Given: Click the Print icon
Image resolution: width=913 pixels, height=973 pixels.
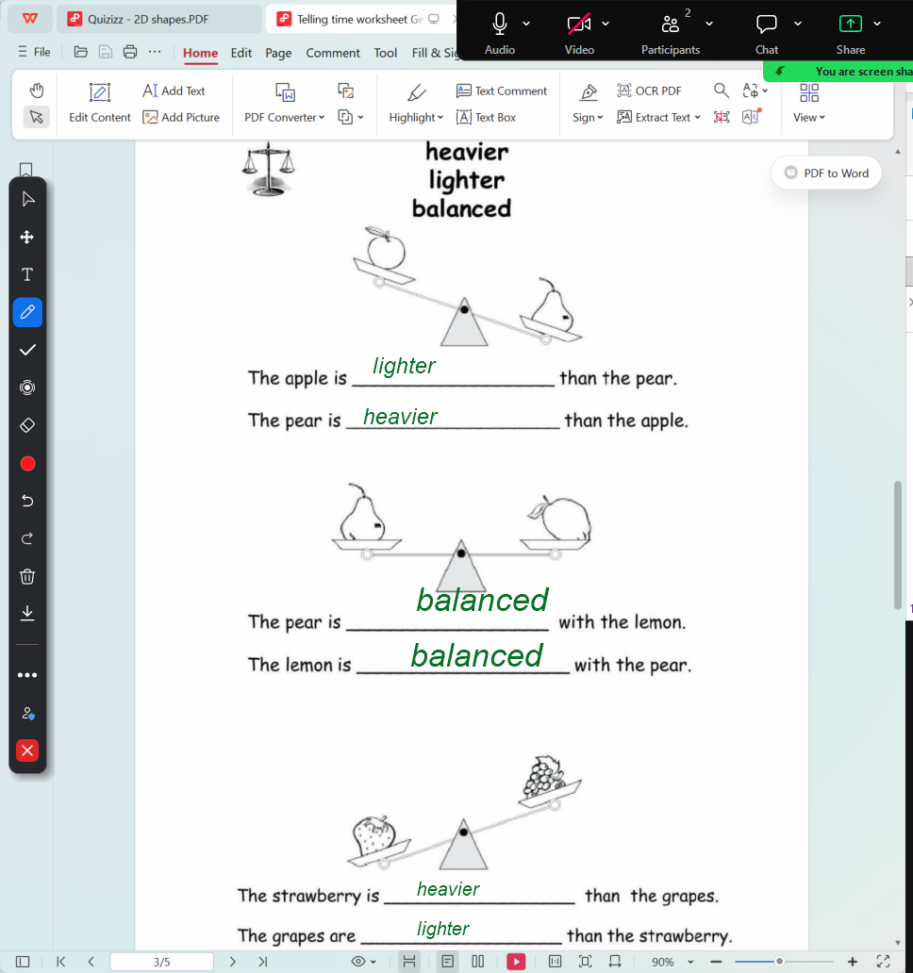Looking at the screenshot, I should [x=130, y=52].
